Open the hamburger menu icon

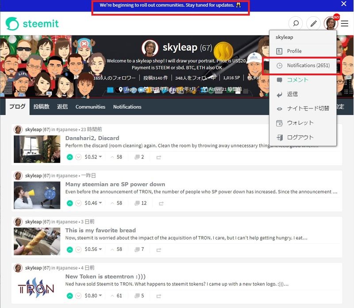pyautogui.click(x=345, y=23)
